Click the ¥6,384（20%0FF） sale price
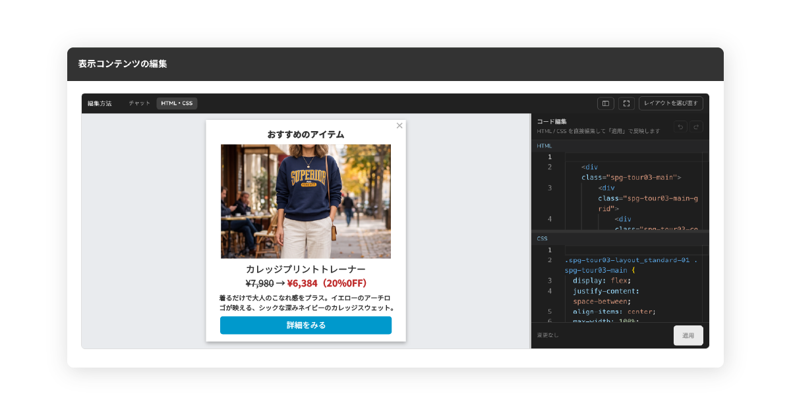This screenshot has width=791, height=415. click(x=328, y=283)
